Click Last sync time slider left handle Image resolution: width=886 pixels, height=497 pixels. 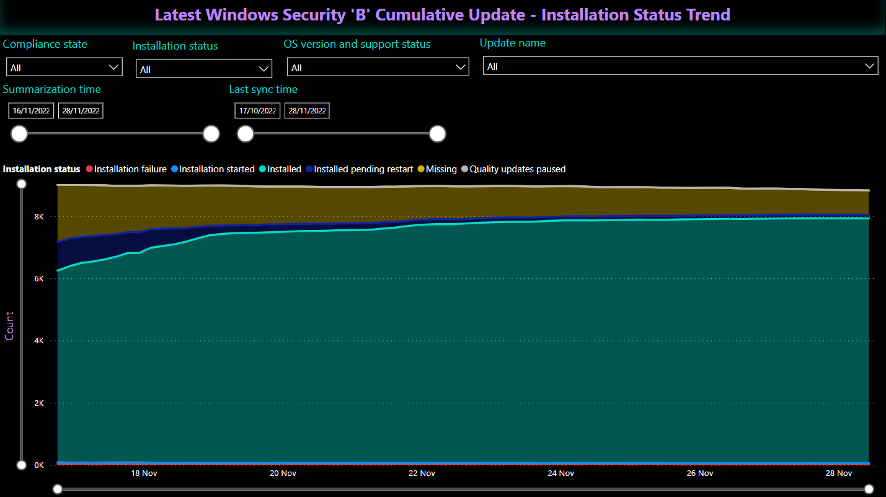click(x=246, y=134)
